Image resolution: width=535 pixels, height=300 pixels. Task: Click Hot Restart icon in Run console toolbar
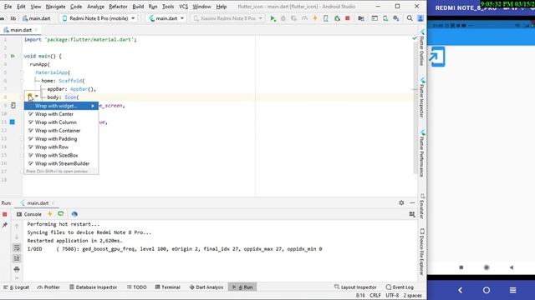pyautogui.click(x=61, y=214)
